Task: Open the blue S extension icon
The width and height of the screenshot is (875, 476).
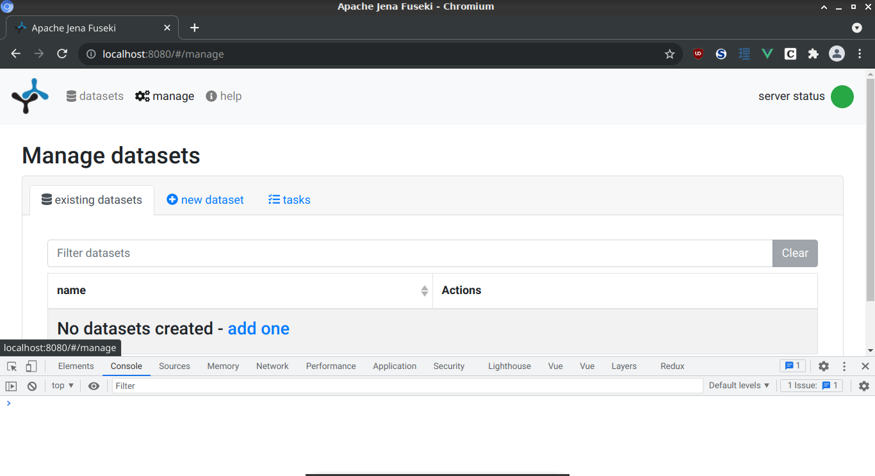Action: point(721,54)
